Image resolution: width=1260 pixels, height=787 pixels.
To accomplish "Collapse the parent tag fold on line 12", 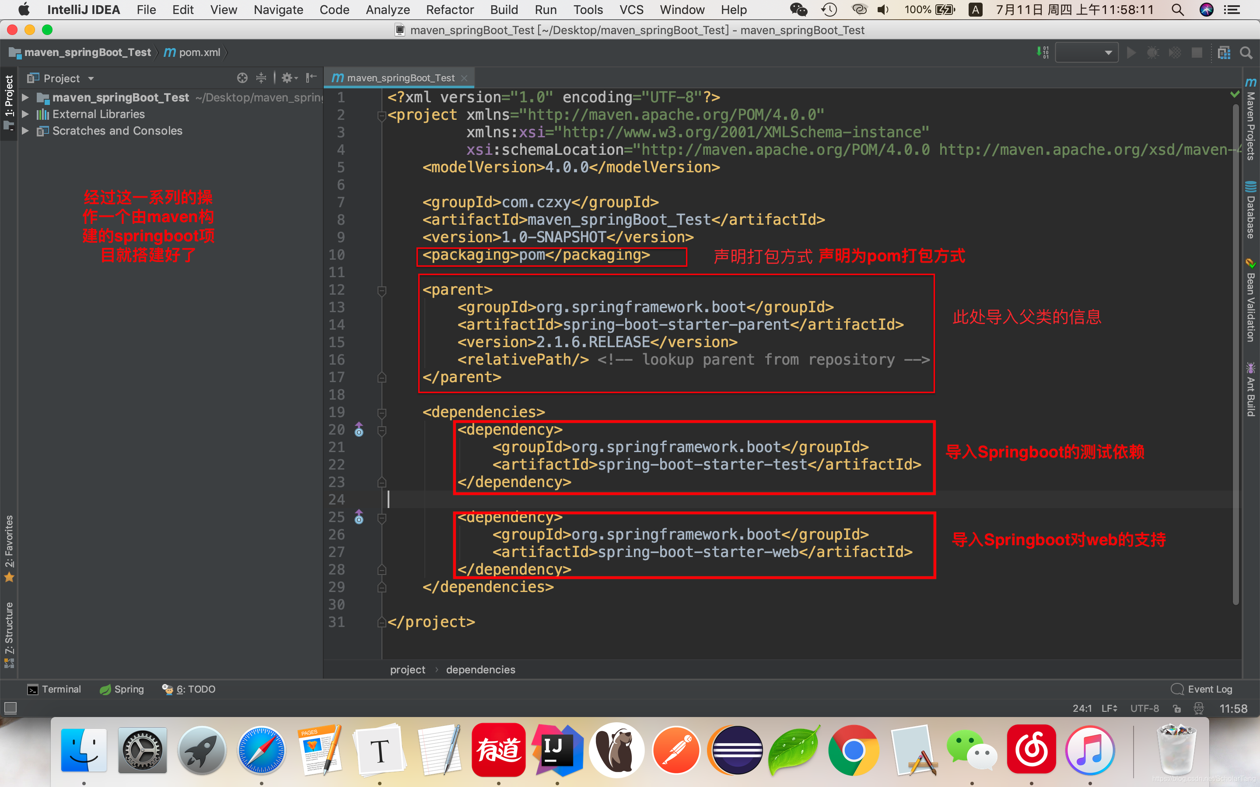I will point(381,290).
